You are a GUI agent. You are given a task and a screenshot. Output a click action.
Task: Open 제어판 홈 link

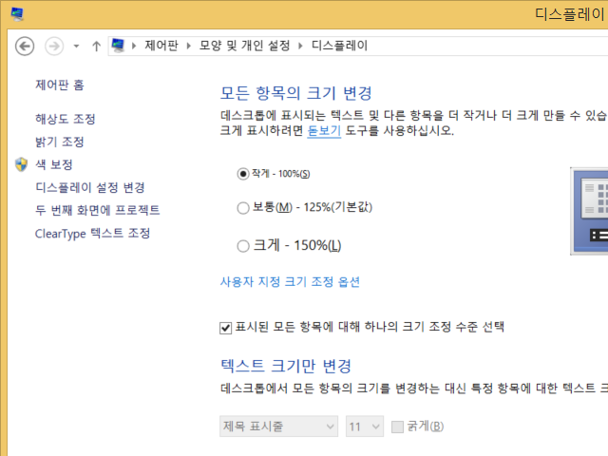[60, 85]
